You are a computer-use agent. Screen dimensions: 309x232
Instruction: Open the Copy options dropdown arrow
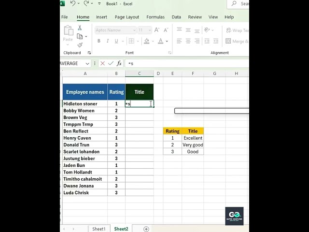coord(86,37)
